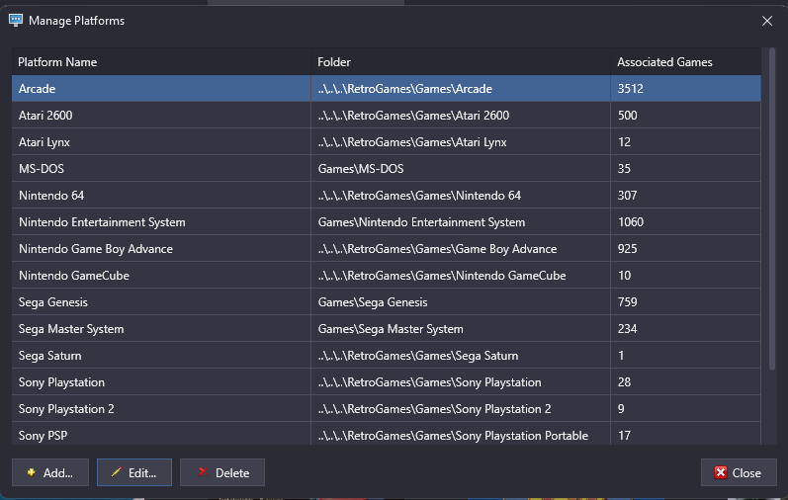Viewport: 788px width, 500px height.
Task: Click the Games\Sega Master System folder cell
Action: tap(461, 328)
